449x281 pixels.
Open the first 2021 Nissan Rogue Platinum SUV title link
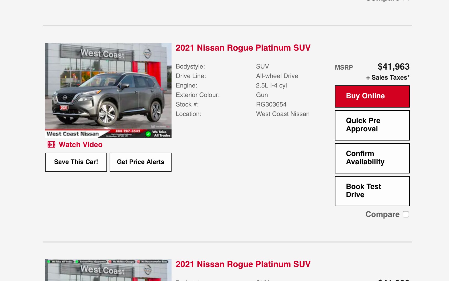pos(243,48)
